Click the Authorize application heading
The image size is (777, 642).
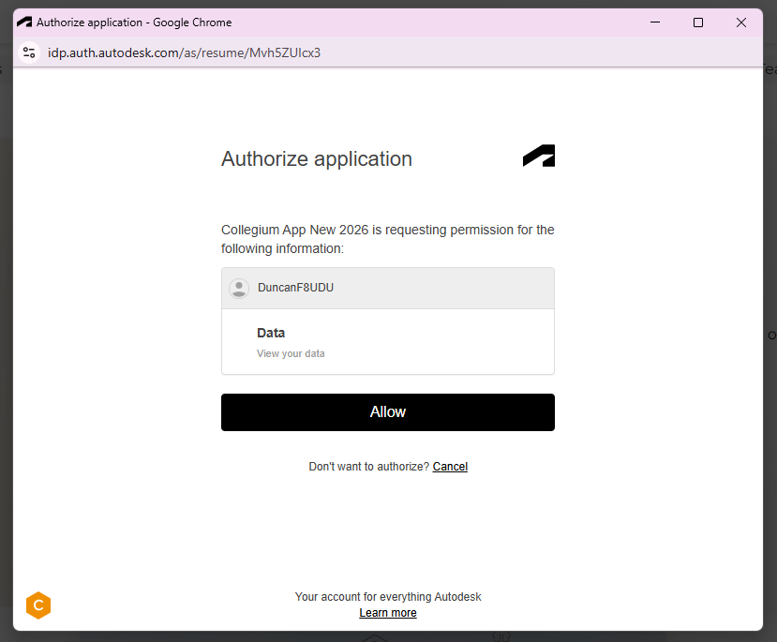tap(316, 159)
